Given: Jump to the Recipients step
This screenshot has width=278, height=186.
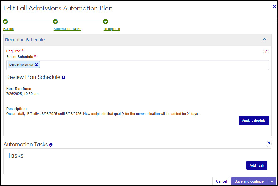Looking at the screenshot, I should (x=112, y=29).
